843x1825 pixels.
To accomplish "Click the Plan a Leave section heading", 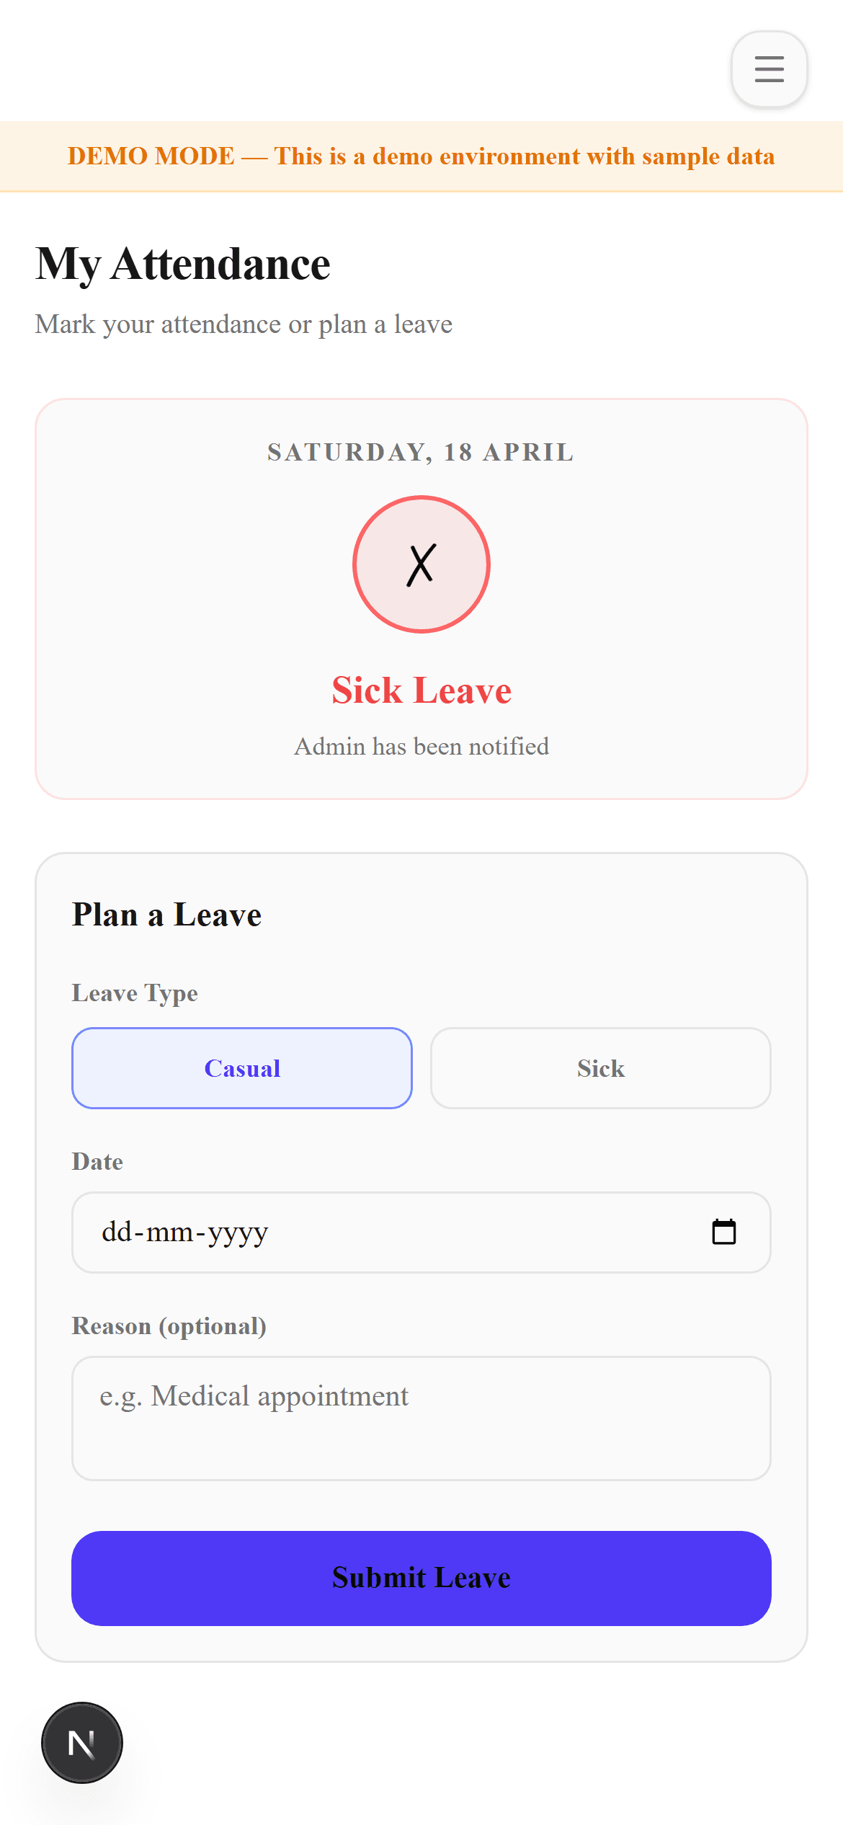I will pos(166,914).
